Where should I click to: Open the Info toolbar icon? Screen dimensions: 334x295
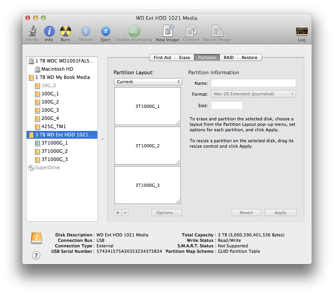click(49, 31)
